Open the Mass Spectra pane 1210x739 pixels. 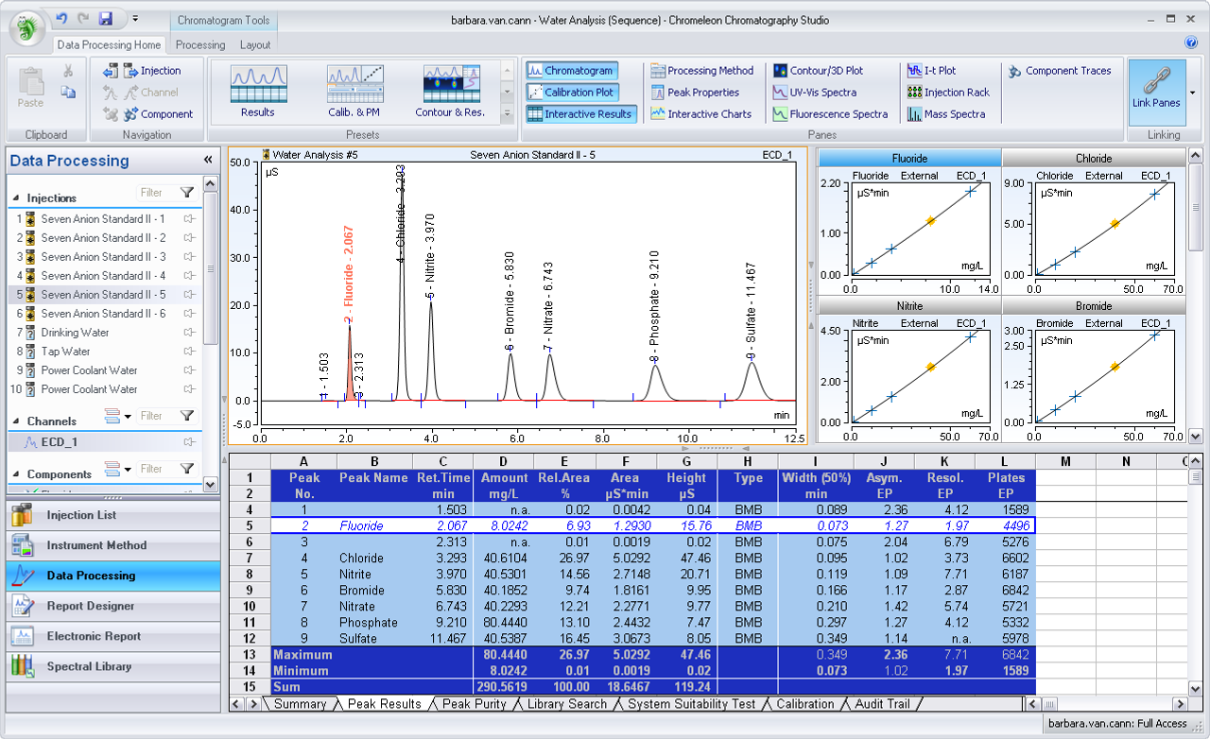click(946, 114)
